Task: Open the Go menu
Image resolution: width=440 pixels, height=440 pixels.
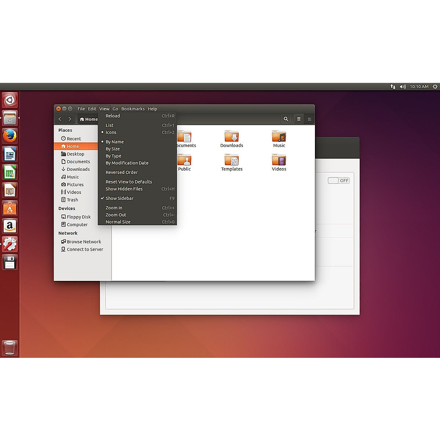Action: pyautogui.click(x=115, y=109)
